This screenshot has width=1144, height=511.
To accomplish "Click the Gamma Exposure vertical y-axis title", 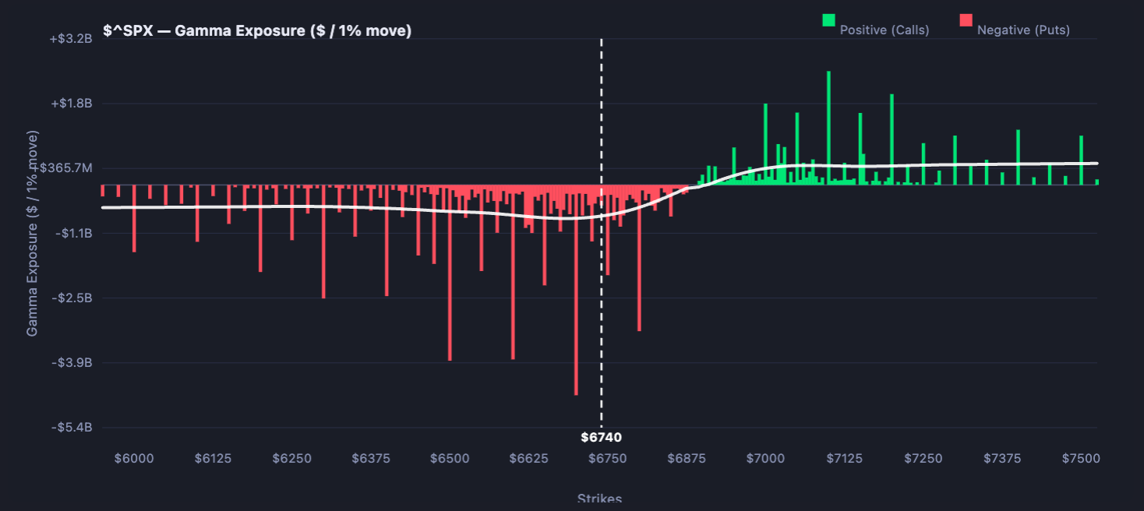I will [32, 234].
